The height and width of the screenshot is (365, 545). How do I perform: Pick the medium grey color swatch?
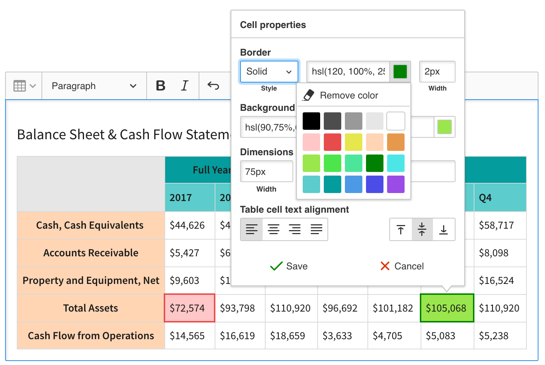(354, 121)
